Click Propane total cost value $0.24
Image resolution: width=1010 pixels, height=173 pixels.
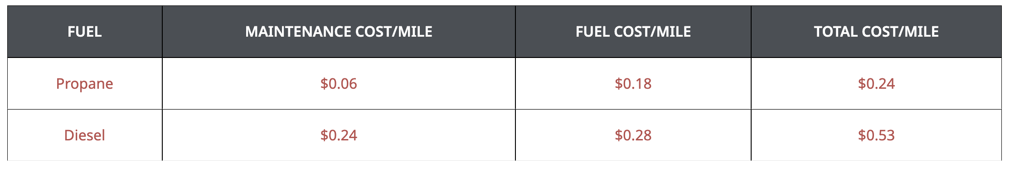tap(876, 84)
